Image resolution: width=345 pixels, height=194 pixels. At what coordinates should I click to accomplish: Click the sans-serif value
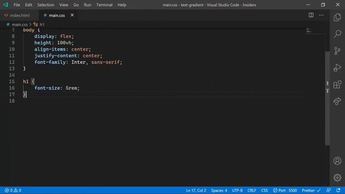tap(106, 63)
